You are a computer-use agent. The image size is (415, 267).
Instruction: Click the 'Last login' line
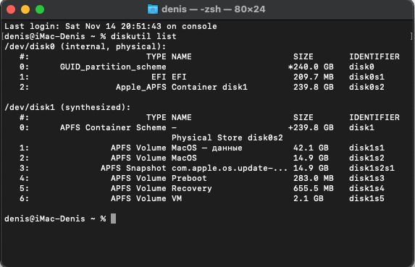[x=111, y=26]
